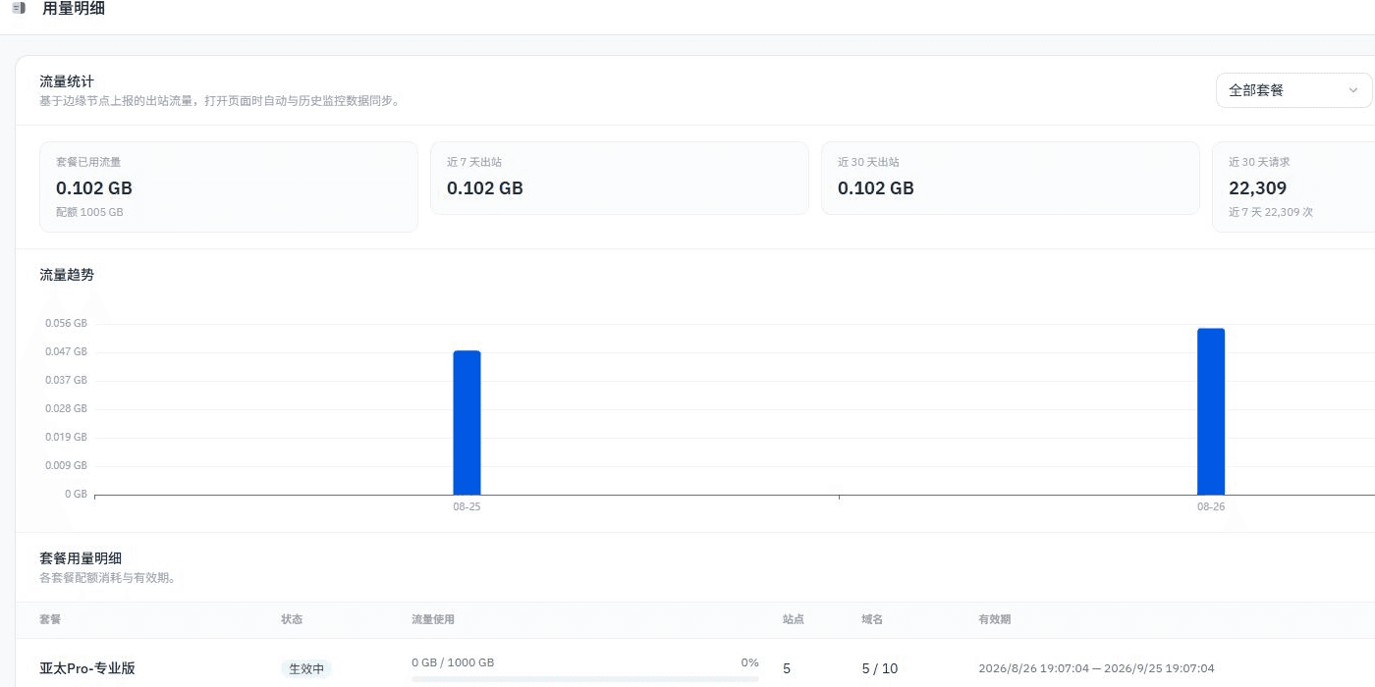
Task: Click the 0.047 GB axis label
Action: pyautogui.click(x=66, y=351)
